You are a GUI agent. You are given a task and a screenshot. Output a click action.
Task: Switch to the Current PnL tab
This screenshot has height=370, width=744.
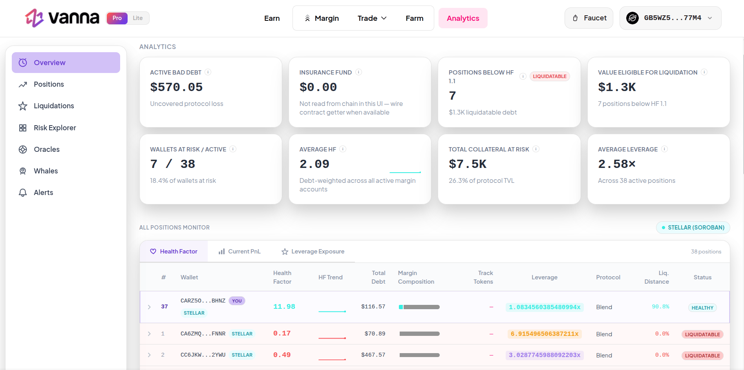click(x=239, y=252)
